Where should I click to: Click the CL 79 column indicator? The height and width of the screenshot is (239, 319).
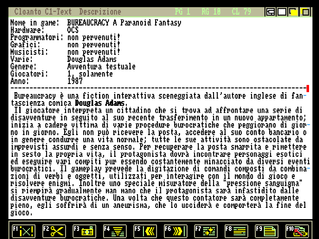241,12
